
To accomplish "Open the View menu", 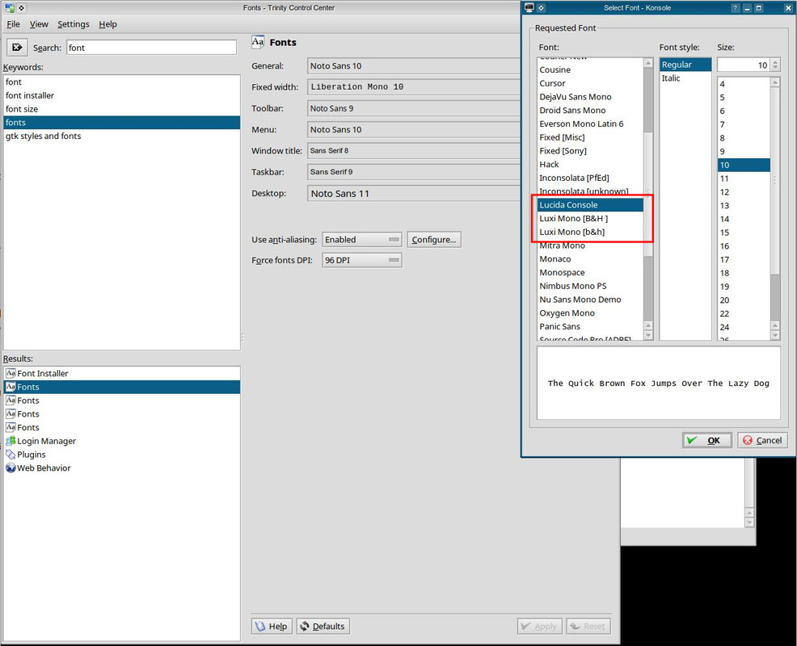I will tap(39, 24).
